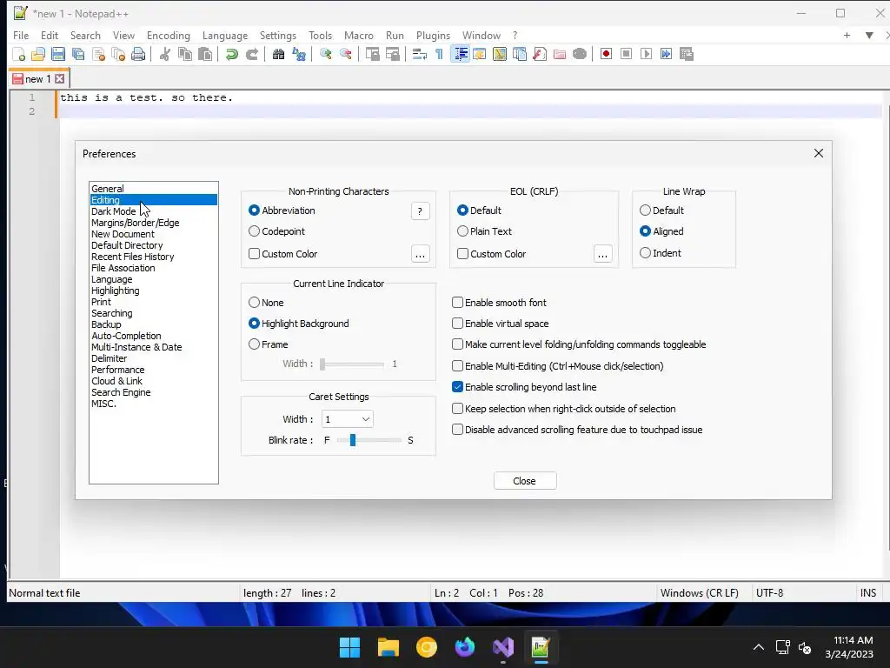
Task: Click the question mark help button
Action: [420, 211]
